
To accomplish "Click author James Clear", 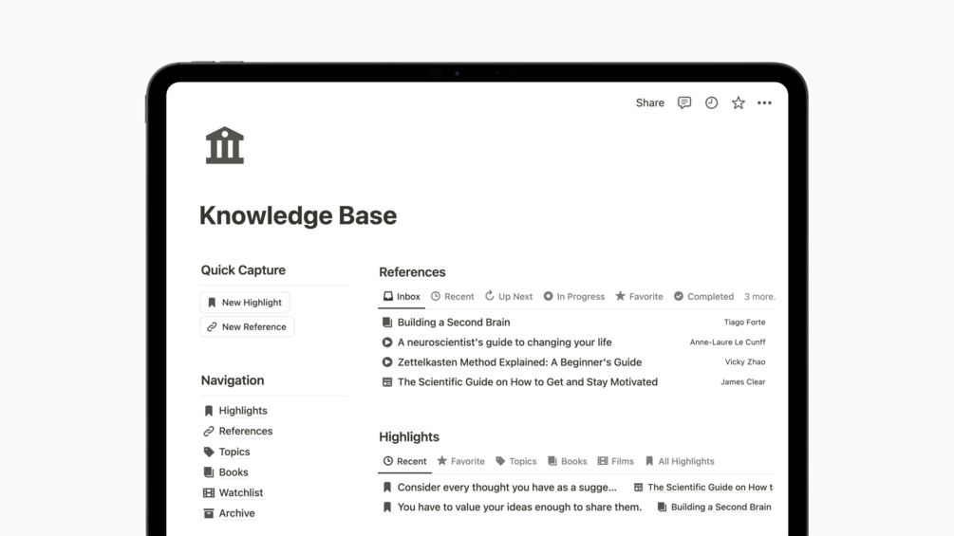I will tap(743, 382).
